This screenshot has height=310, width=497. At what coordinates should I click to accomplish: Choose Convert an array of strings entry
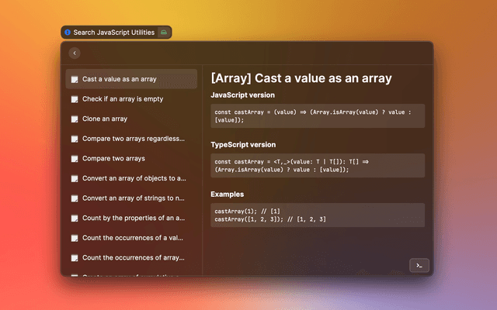pyautogui.click(x=133, y=198)
